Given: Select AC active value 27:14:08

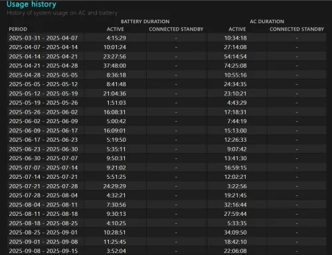Looking at the screenshot, I should 235,47.
